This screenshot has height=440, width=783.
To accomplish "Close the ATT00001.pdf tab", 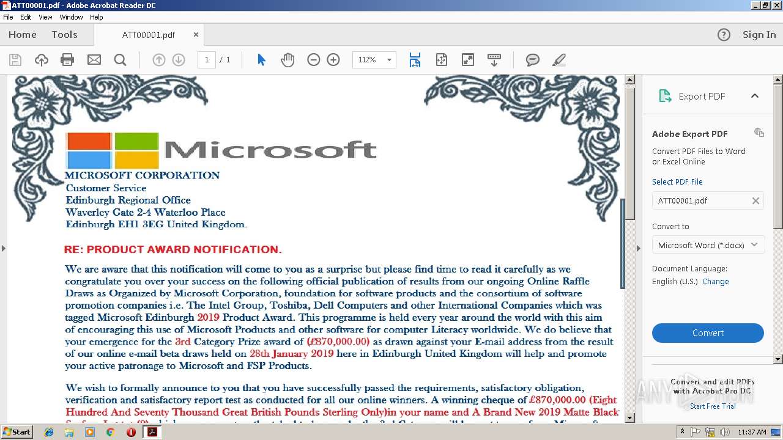I will tap(196, 35).
